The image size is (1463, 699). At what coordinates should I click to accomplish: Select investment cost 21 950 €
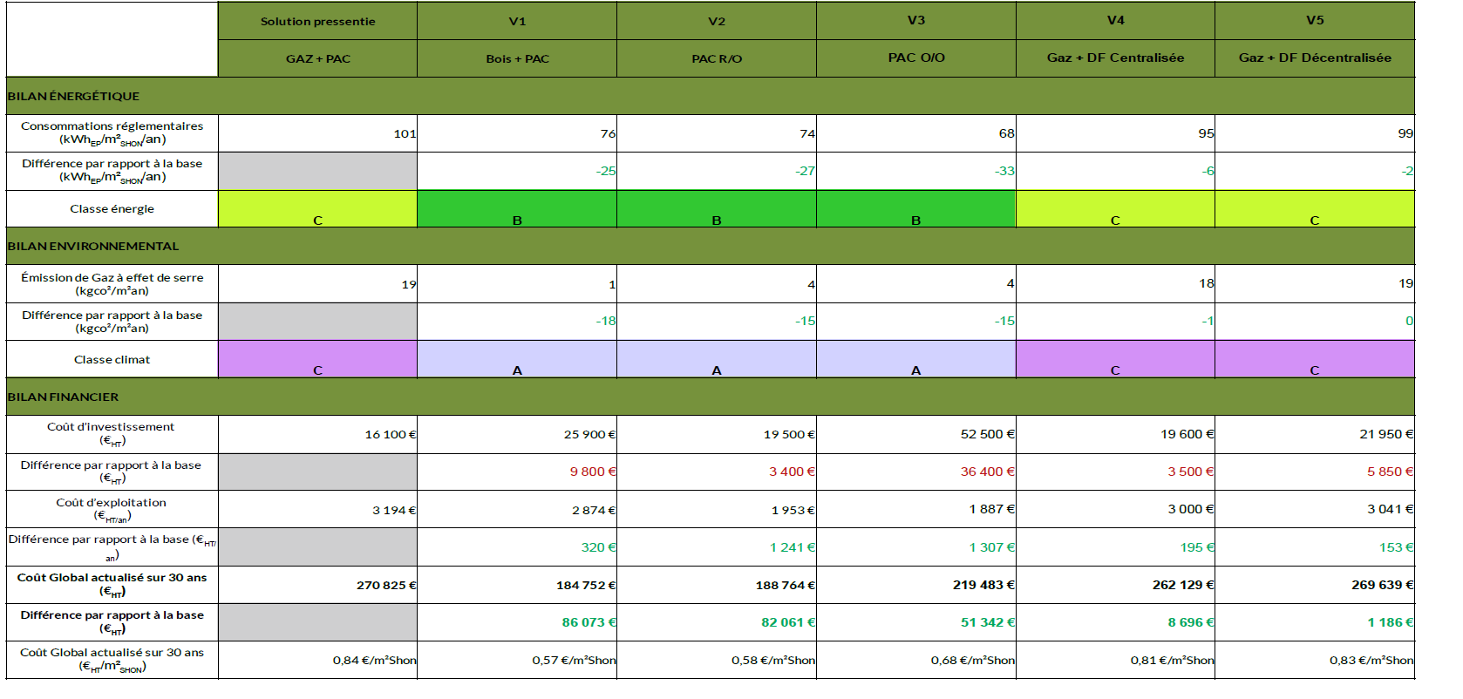[x=1315, y=434]
